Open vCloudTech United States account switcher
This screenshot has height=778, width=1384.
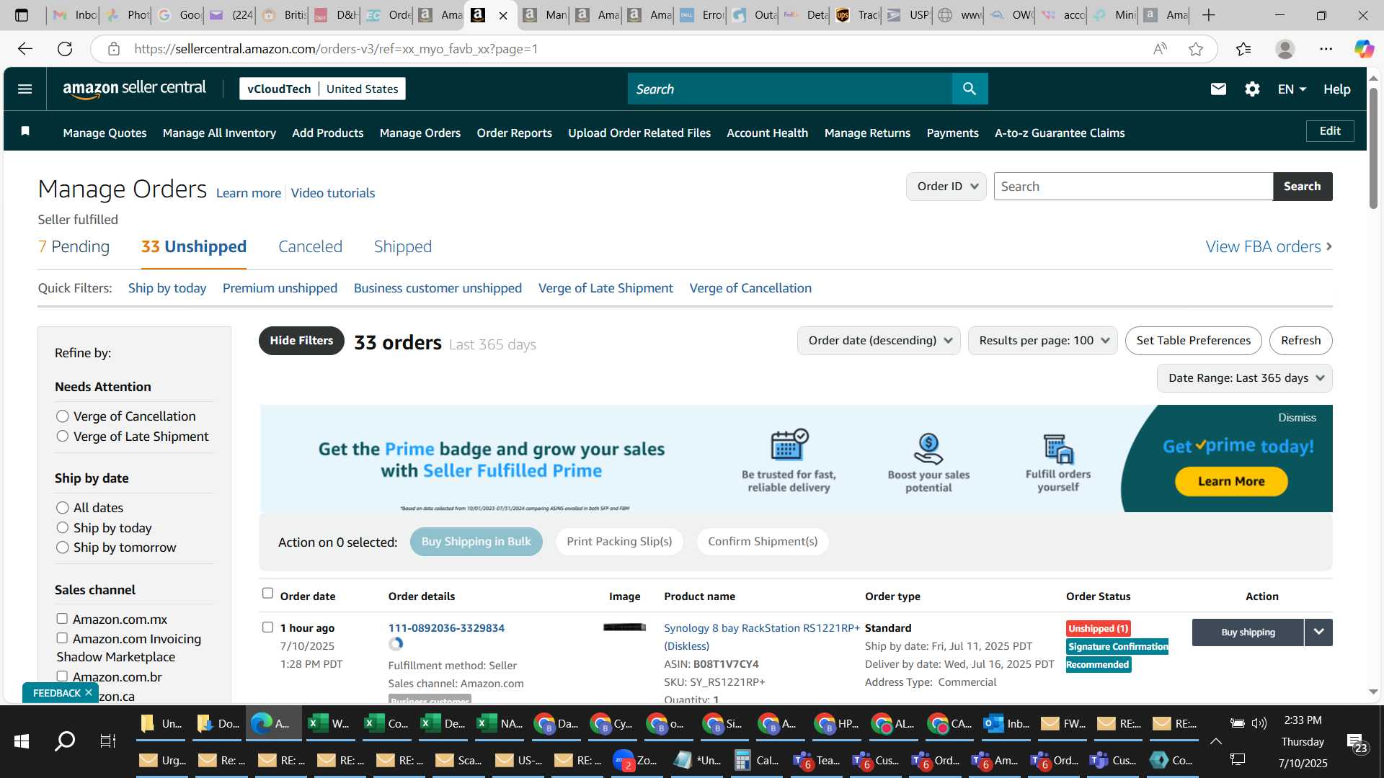(x=322, y=89)
